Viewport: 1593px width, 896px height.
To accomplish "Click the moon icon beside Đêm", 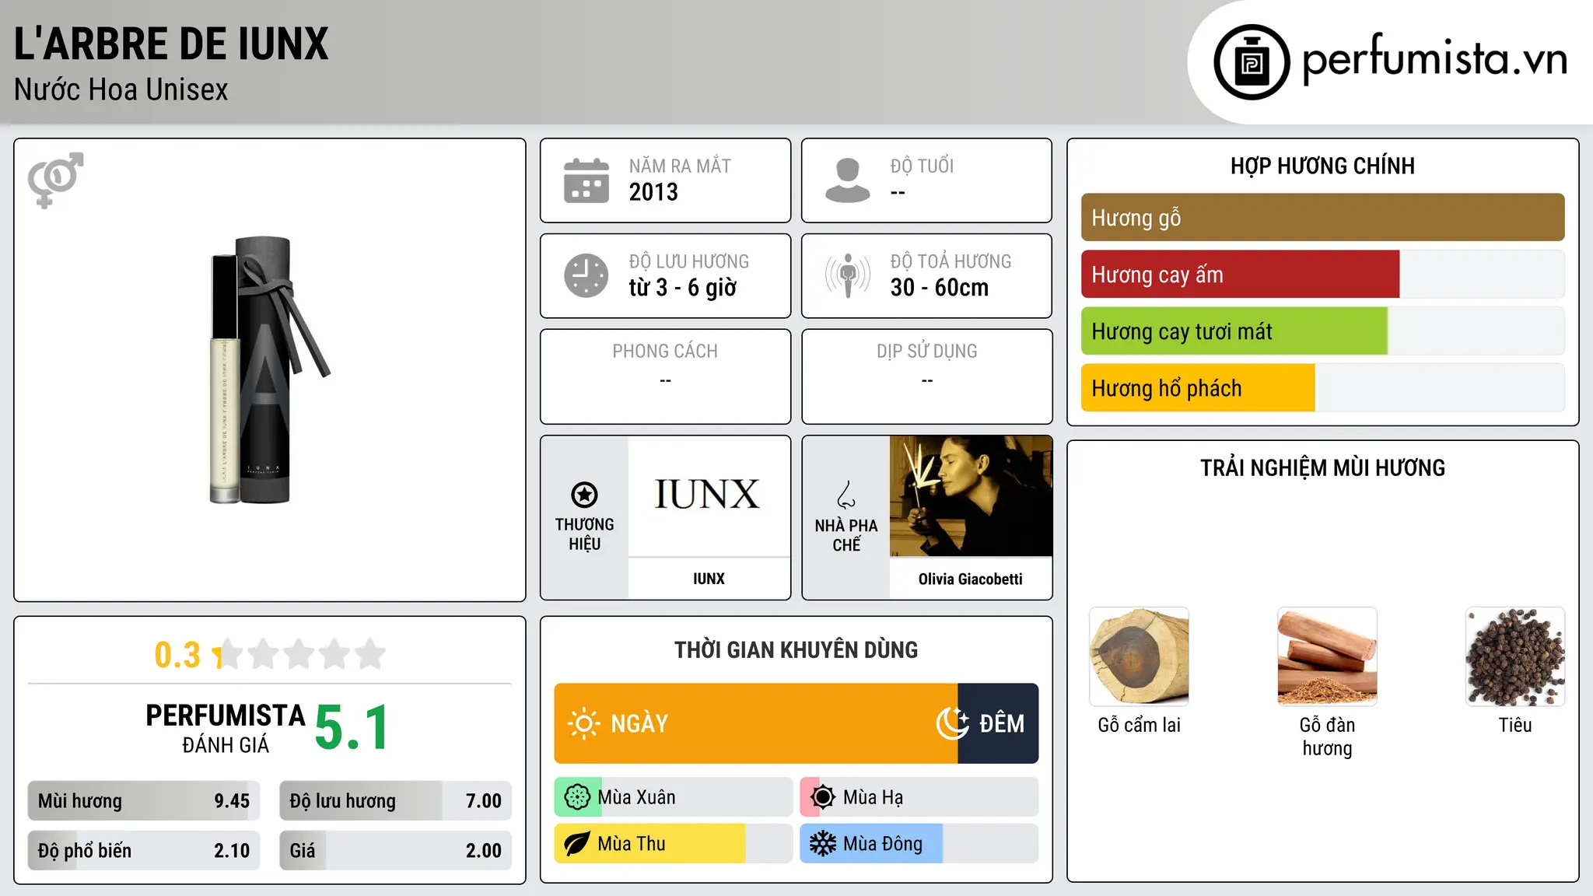I will tap(952, 723).
